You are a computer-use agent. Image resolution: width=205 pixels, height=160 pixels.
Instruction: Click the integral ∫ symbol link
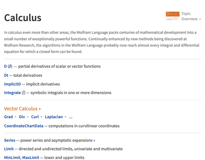(24, 93)
